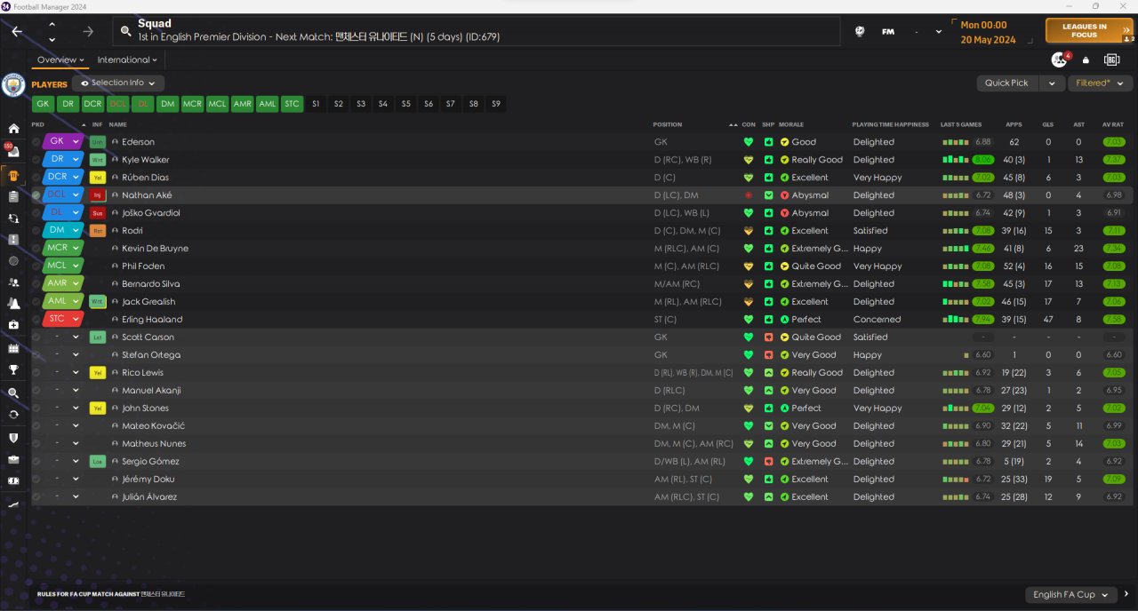Screen dimensions: 1138x611
Task: Toggle pick circle for John Stones
Action: point(36,409)
